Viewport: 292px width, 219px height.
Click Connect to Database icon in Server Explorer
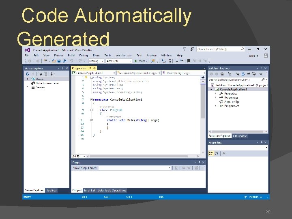click(x=40, y=74)
